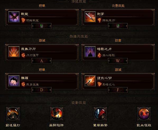Click the 潛入暗影 rune name
The image size is (158, 130).
tap(109, 55)
